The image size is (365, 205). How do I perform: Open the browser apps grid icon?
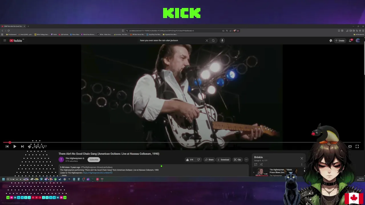click(x=2, y=34)
